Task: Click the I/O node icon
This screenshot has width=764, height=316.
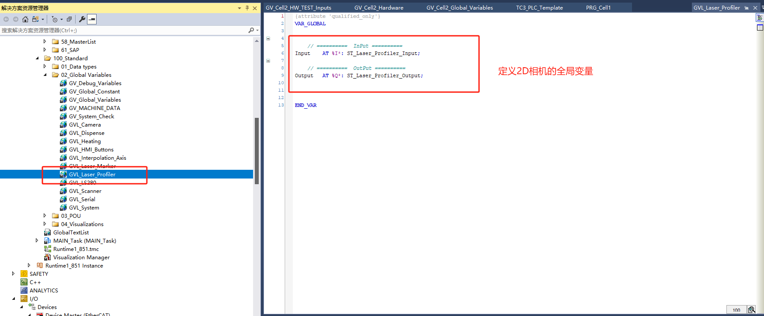Action: click(24, 299)
